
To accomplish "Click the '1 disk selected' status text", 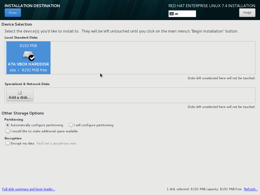I will (178, 189).
